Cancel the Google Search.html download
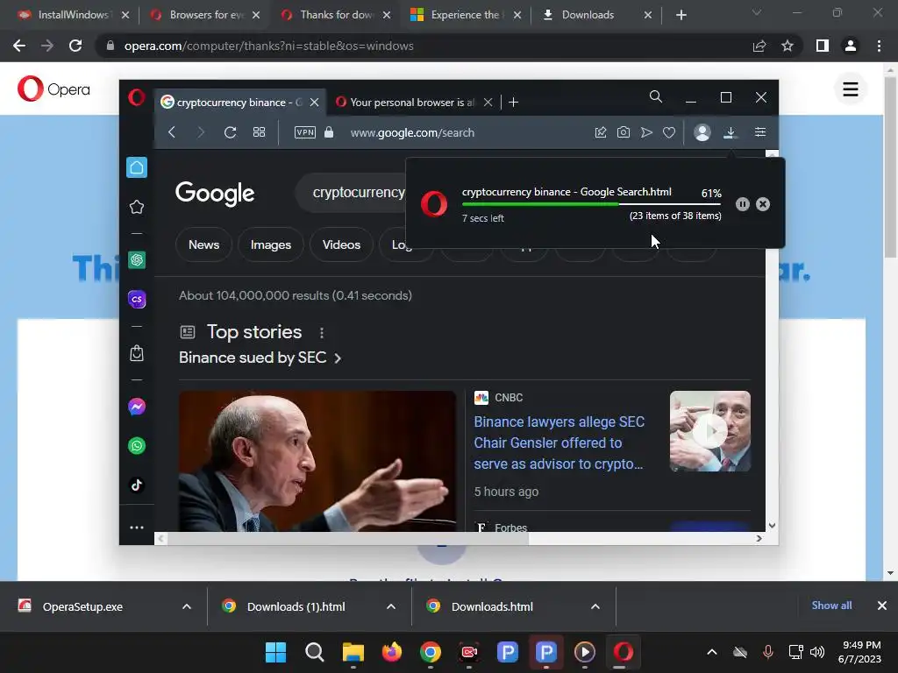The height and width of the screenshot is (673, 898). tap(763, 204)
